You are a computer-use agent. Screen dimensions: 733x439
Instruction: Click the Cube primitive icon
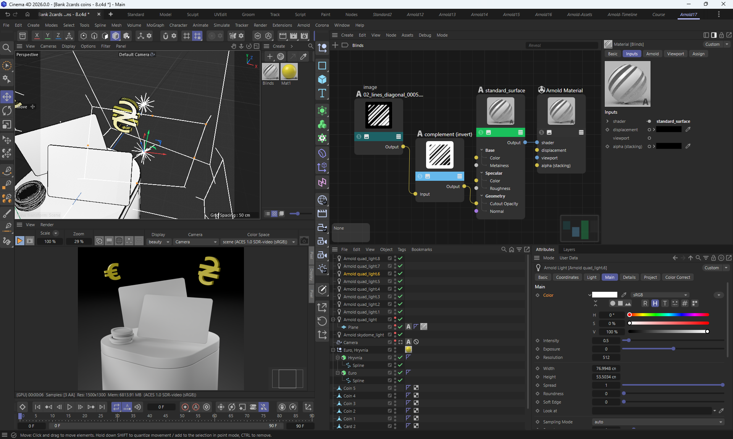(x=322, y=79)
